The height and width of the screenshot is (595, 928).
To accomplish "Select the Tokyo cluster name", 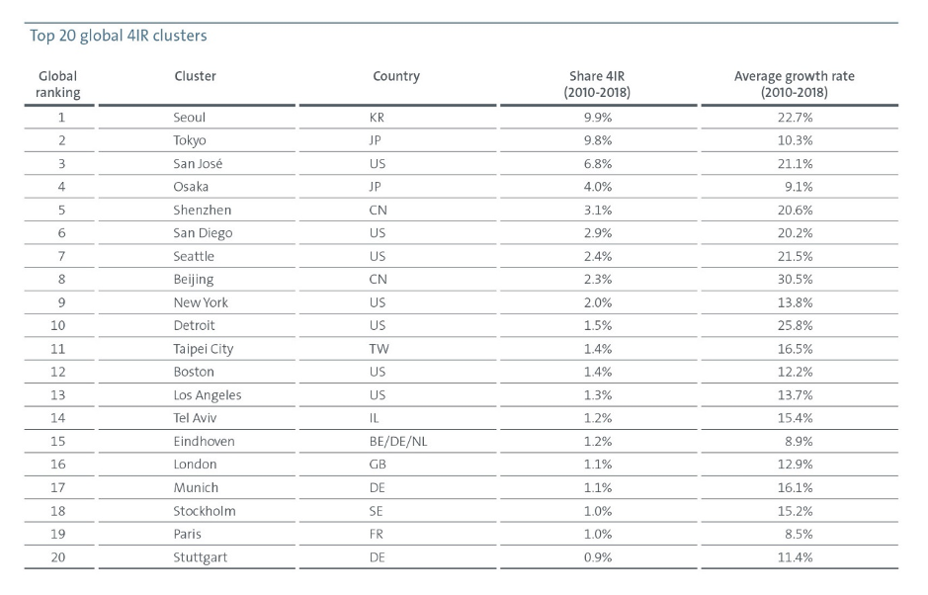I will pos(190,140).
